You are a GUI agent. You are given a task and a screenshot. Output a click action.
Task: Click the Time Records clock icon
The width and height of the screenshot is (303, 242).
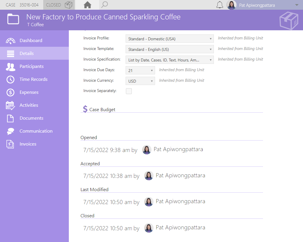coord(10,79)
